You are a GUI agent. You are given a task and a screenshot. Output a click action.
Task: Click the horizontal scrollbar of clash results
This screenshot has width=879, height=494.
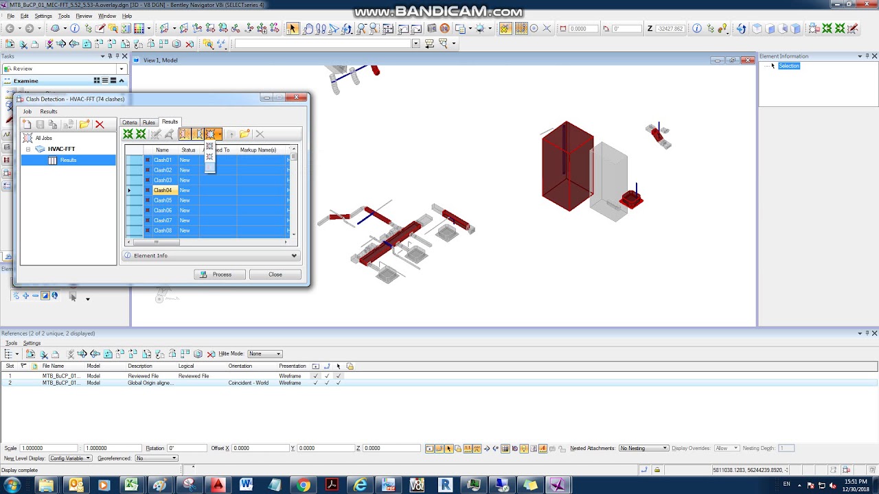209,242
